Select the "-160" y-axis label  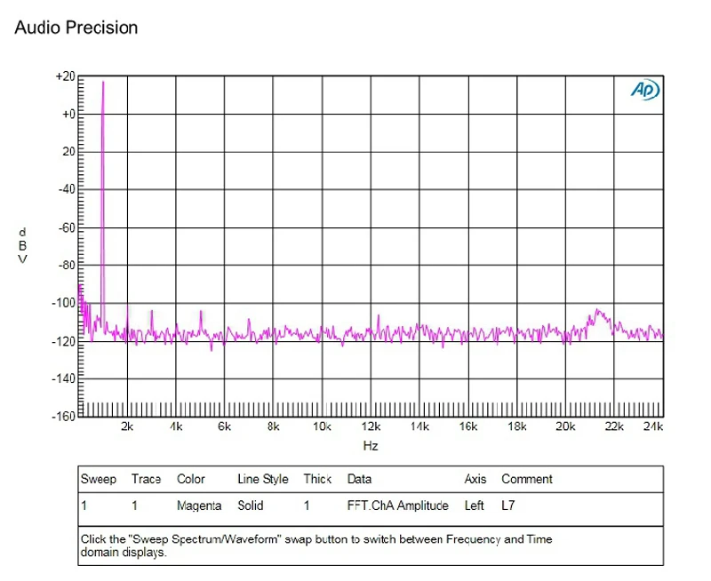[x=63, y=416]
